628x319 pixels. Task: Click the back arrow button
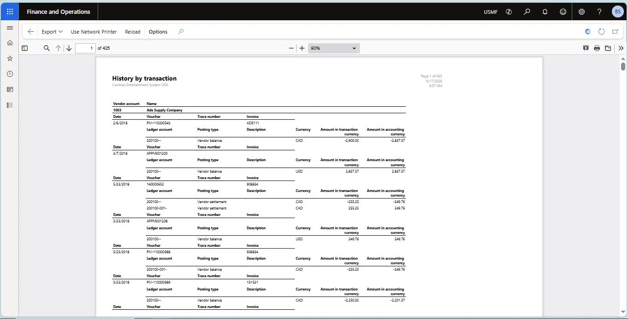point(30,32)
